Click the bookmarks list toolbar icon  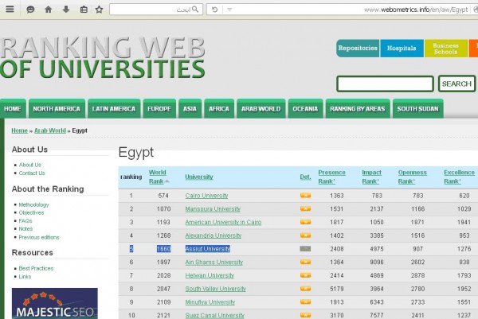click(x=82, y=10)
